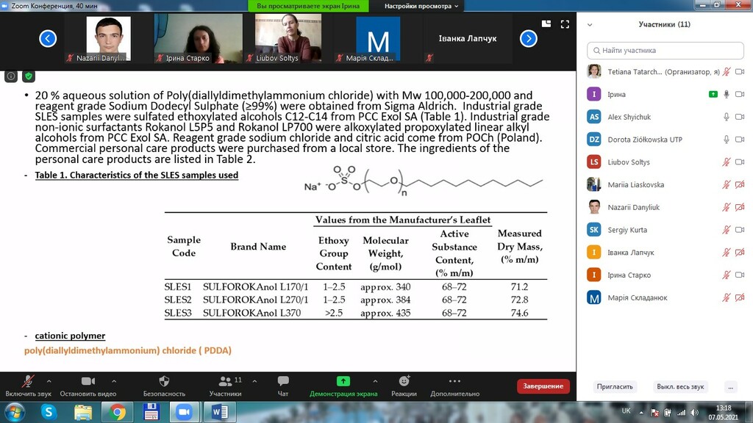
Task: Toggle Participants (Участники) panel
Action: [225, 386]
